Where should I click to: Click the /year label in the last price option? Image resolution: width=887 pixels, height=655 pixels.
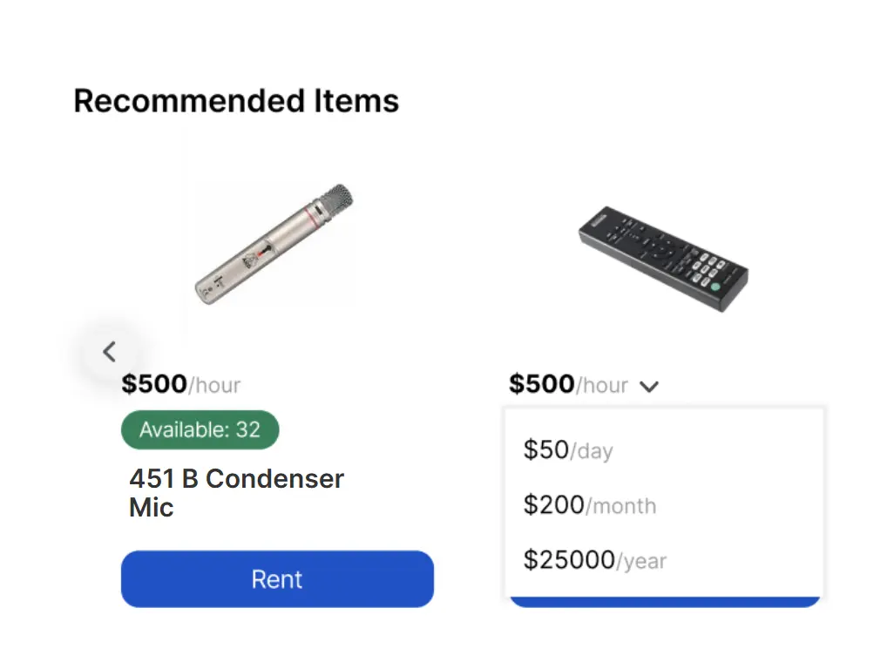(641, 562)
